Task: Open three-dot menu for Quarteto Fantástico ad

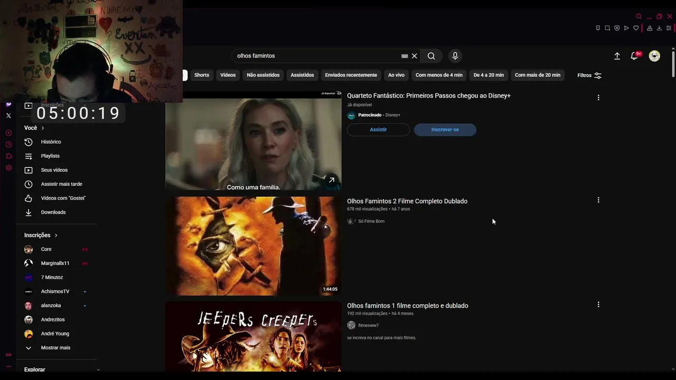Action: coord(598,98)
